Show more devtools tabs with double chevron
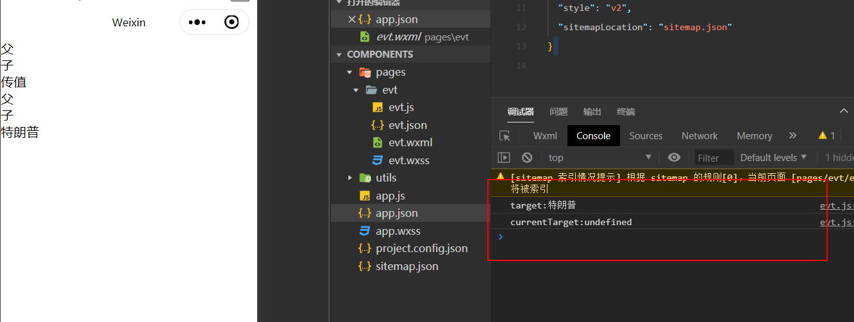Viewport: 854px width, 322px height. point(793,136)
